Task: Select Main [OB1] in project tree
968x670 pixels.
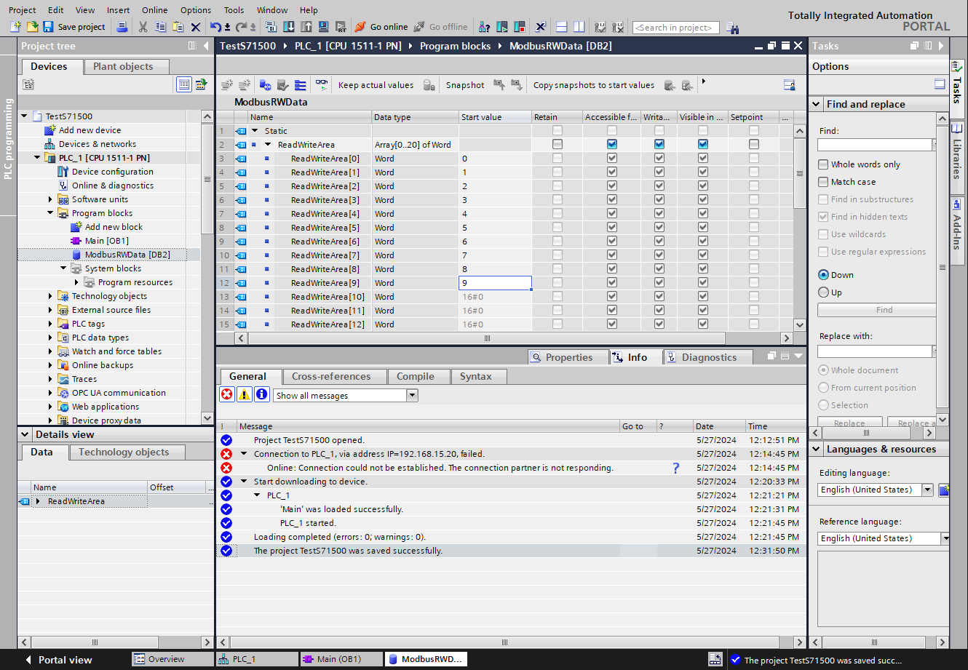Action: pos(106,241)
